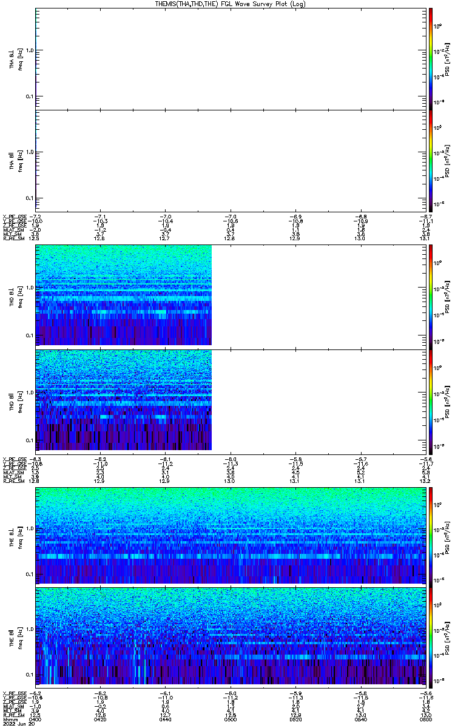Click R_RE_SM row label under THA panels
This screenshot has height=728, width=455.
tap(13, 238)
